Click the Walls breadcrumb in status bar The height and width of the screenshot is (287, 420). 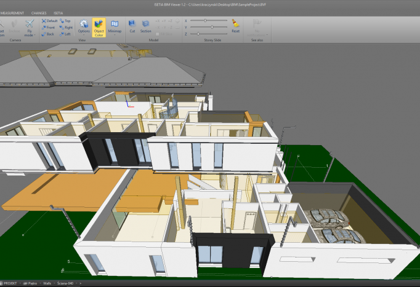point(49,283)
